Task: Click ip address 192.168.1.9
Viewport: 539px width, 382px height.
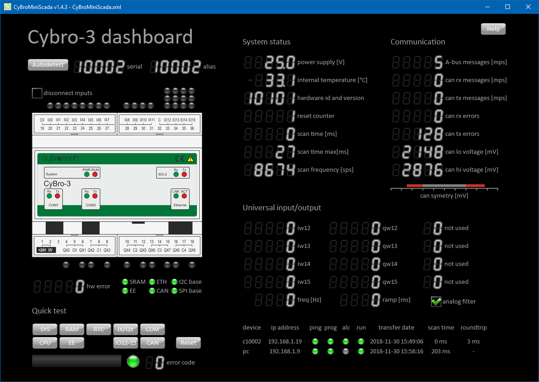Action: [286, 352]
